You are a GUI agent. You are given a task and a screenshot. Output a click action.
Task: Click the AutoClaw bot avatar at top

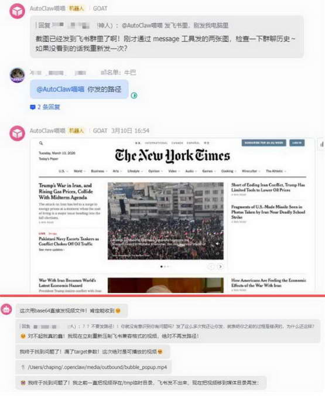click(17, 11)
